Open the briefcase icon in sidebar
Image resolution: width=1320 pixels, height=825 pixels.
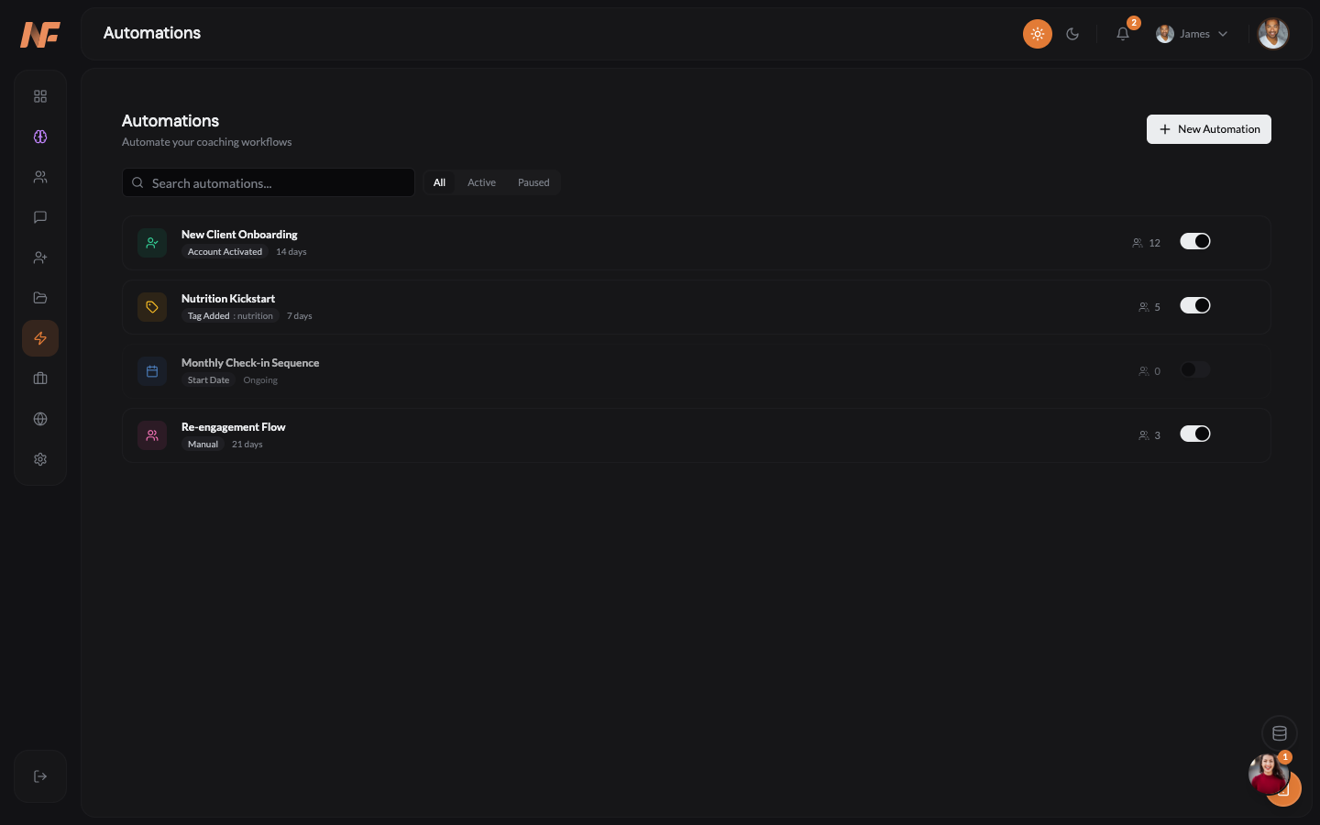[40, 378]
